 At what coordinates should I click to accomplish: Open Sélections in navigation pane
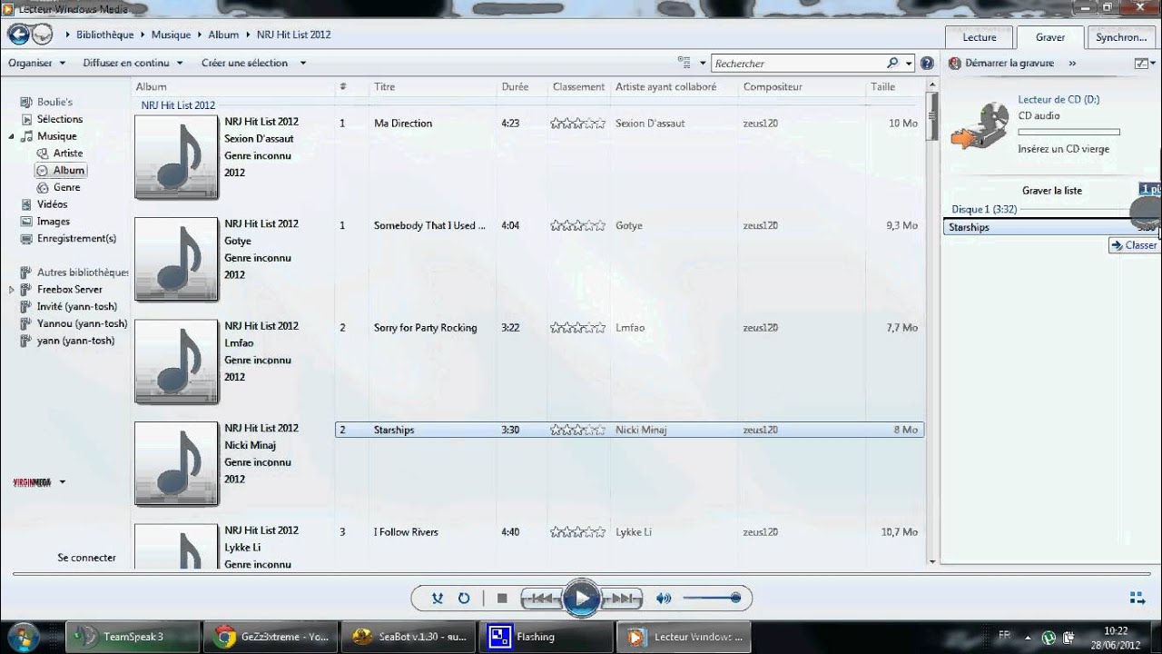point(59,119)
